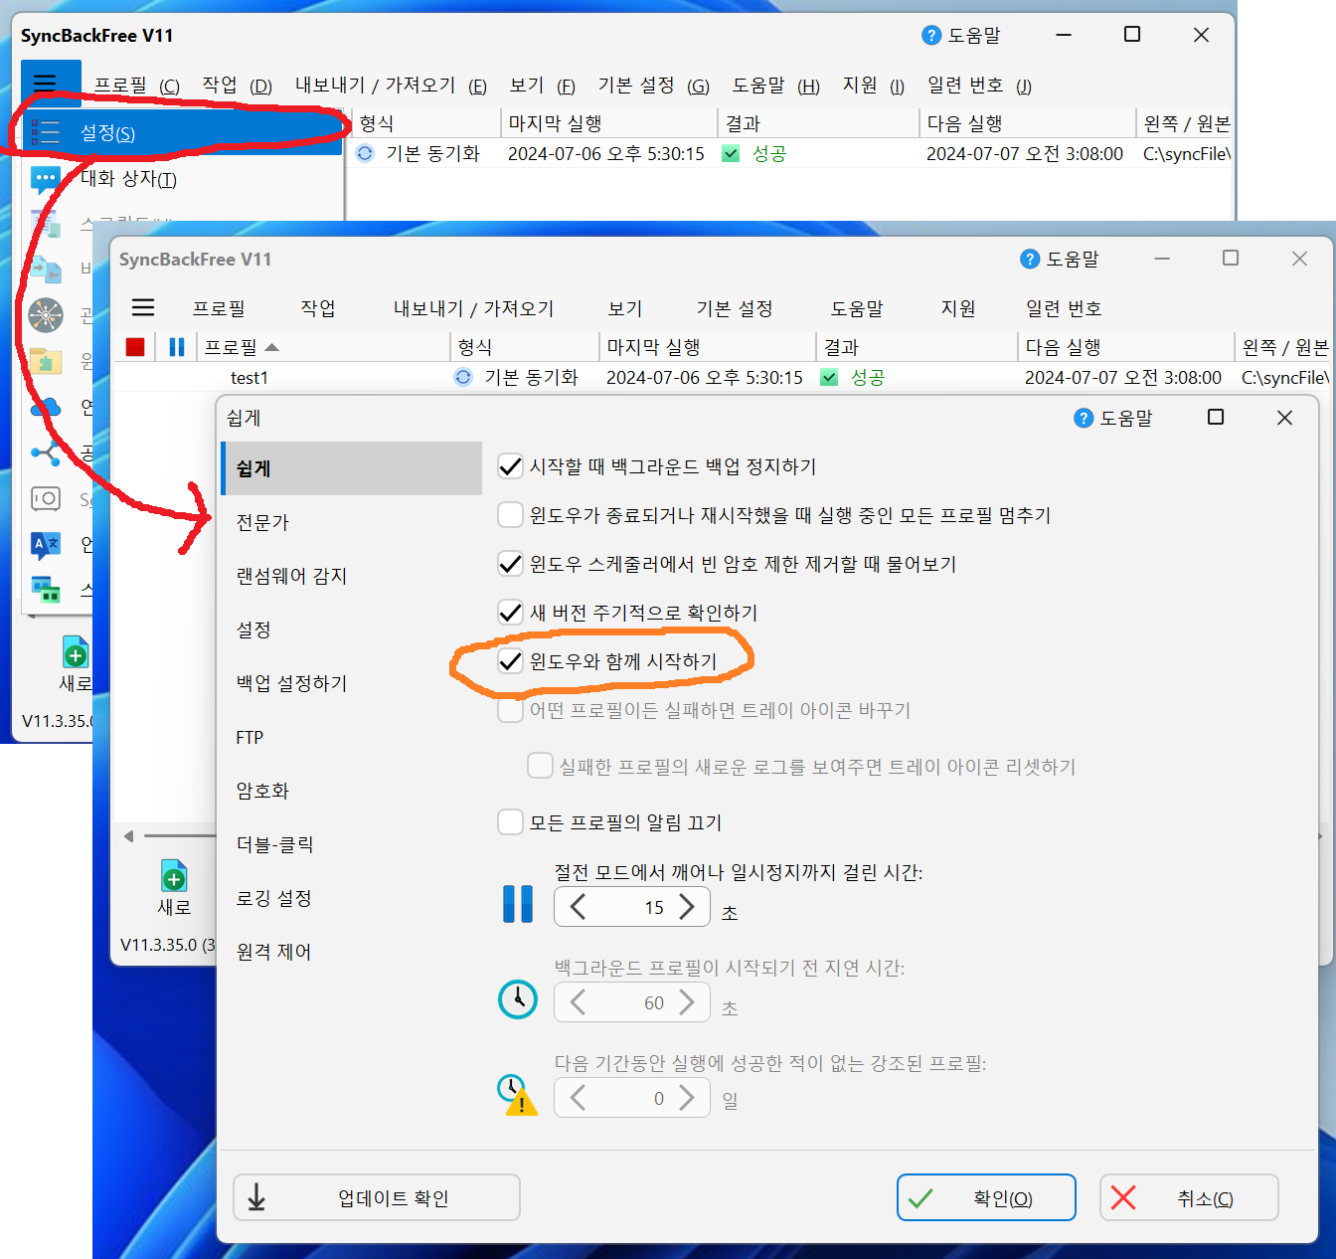Image resolution: width=1336 pixels, height=1259 pixels.
Task: Select test1 profile row in middle window
Action: (724, 378)
